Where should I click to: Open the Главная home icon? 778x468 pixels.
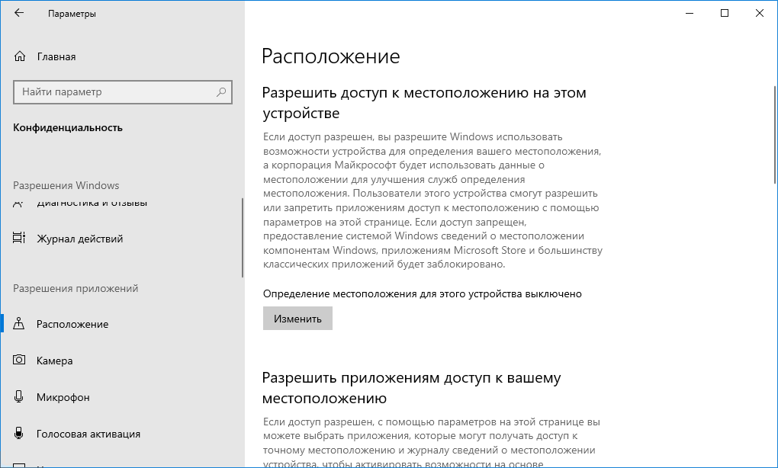[19, 56]
